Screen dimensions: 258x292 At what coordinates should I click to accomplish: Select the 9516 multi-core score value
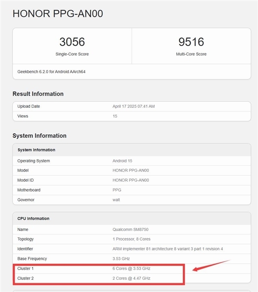(x=191, y=42)
